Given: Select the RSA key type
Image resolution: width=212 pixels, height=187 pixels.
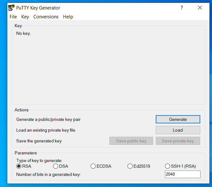Looking at the screenshot, I should pyautogui.click(x=24, y=166).
